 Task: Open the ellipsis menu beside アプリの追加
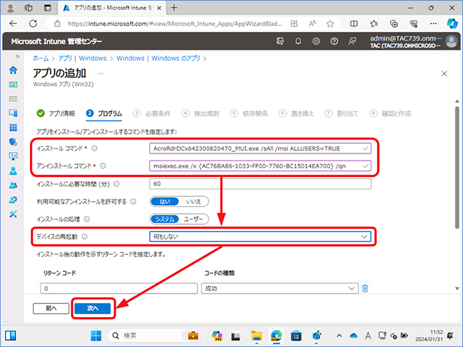[x=101, y=73]
